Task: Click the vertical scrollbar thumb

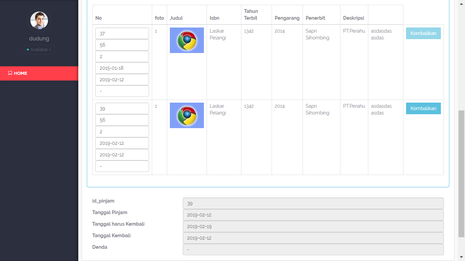Action: (462, 173)
